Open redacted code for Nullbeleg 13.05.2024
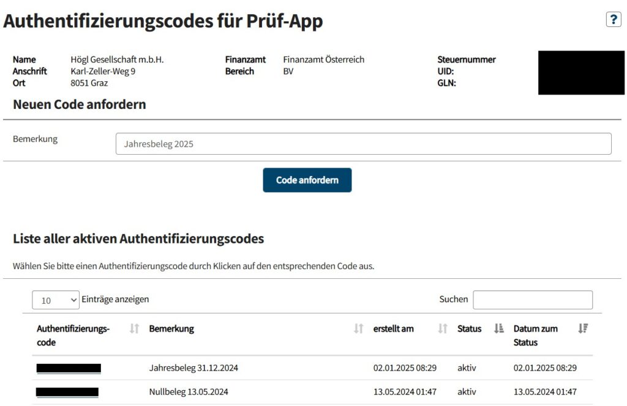The width and height of the screenshot is (627, 406). pyautogui.click(x=67, y=392)
